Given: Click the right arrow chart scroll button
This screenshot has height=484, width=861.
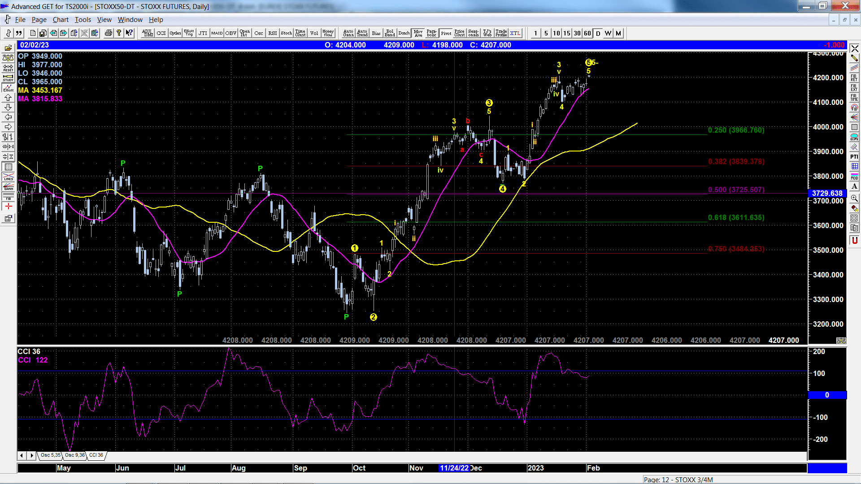Looking at the screenshot, I should (x=8, y=127).
